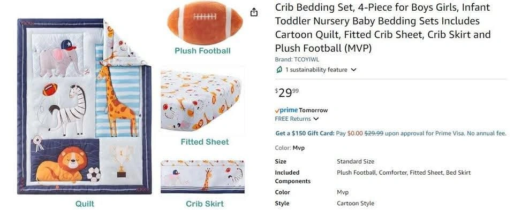Viewport: 514px width, 210px height.
Task: Expand the sustainability feature chevron
Action: pos(353,69)
